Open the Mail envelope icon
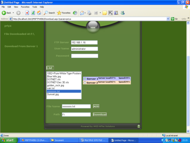The image size is (190, 143). point(82,13)
